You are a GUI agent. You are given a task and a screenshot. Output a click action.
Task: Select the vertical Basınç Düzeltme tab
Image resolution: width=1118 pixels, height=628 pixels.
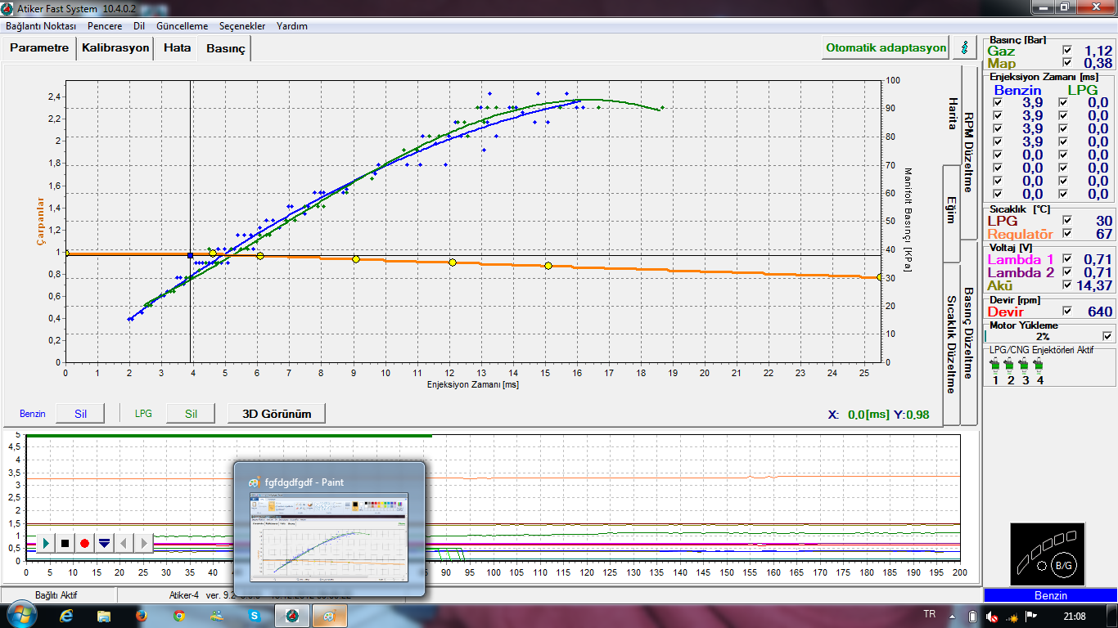coord(968,333)
